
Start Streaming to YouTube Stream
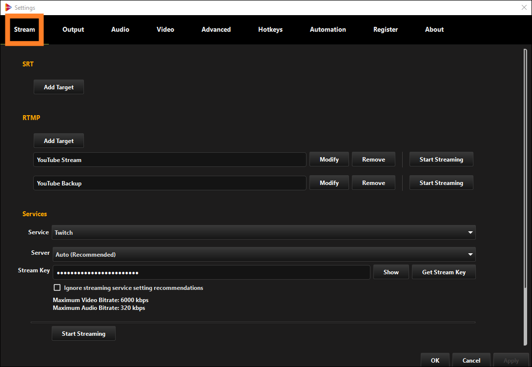tap(441, 160)
